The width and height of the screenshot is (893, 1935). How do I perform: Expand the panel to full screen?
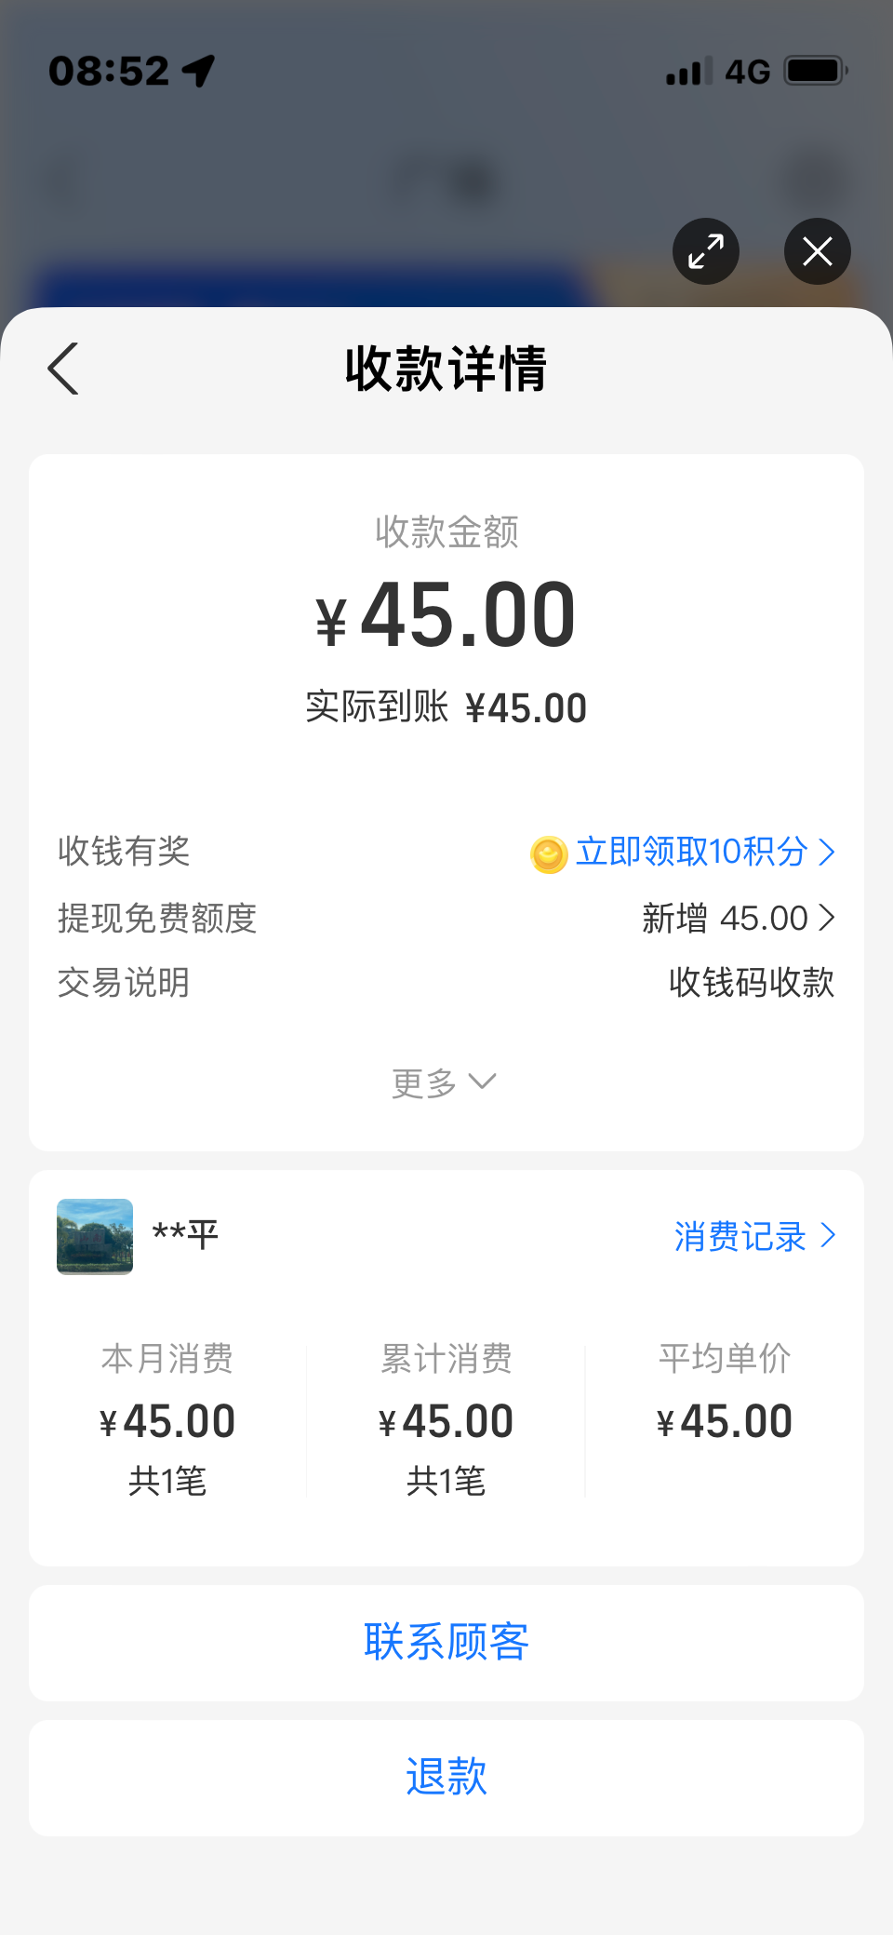[706, 251]
